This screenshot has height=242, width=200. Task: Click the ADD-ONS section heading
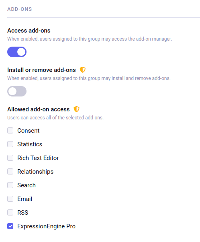pyautogui.click(x=20, y=9)
